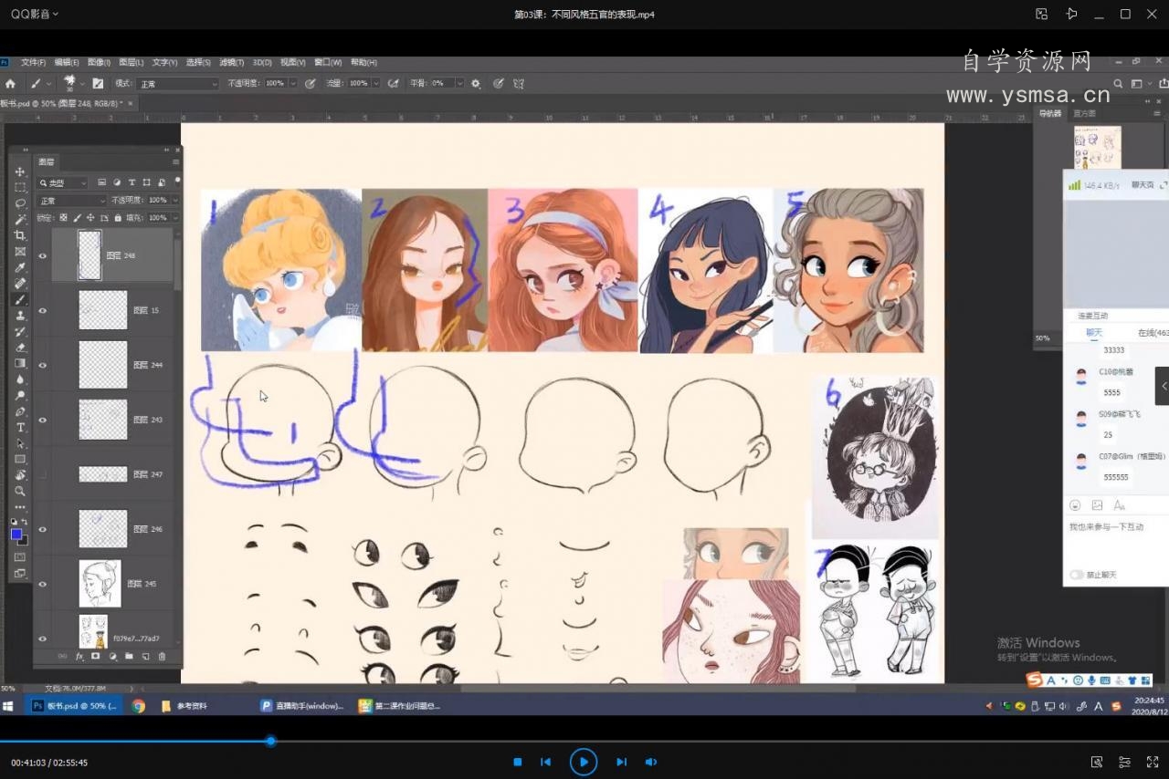Screen dimensions: 1169x779
Task: Switch to the 直方图 tab
Action: coord(1084,113)
